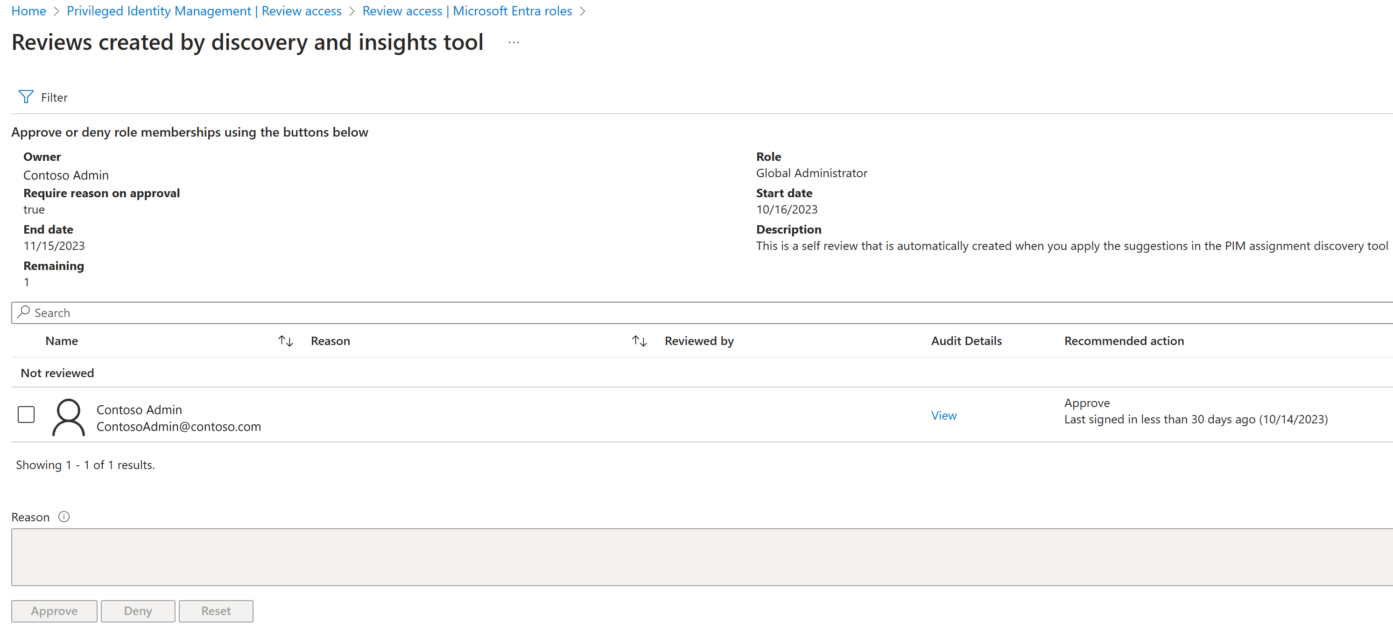Sort by Name using arrows icon

point(285,341)
